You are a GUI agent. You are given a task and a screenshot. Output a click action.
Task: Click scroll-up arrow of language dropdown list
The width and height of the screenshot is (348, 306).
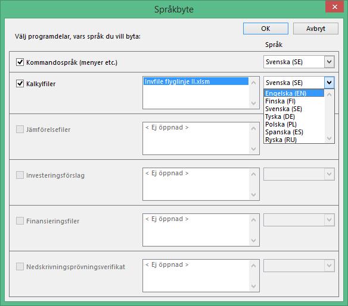point(330,94)
